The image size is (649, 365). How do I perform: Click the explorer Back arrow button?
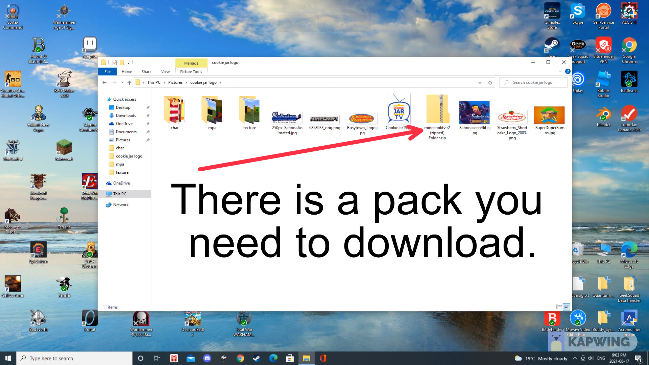(x=104, y=82)
